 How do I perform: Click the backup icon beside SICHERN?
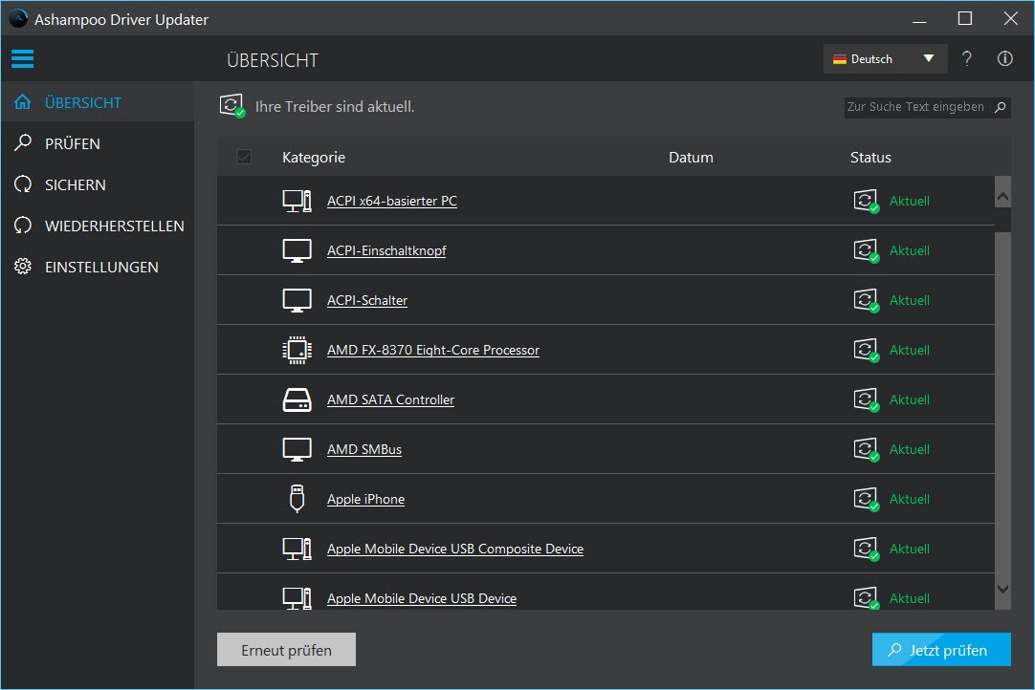22,184
